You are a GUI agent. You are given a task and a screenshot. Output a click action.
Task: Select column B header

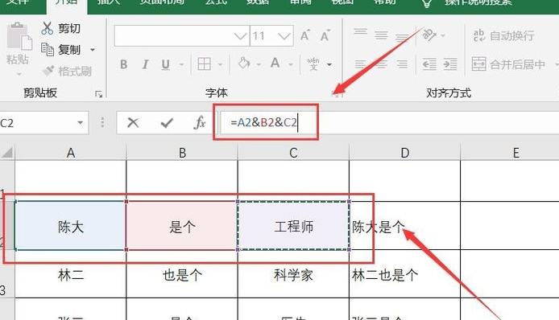point(182,153)
